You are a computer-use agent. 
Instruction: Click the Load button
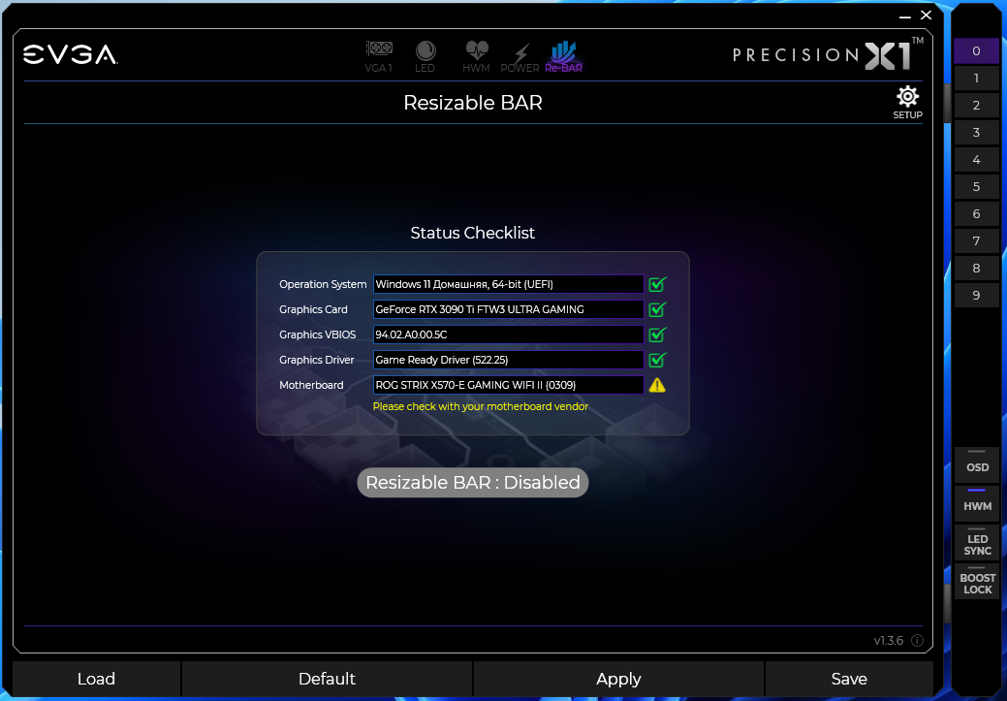click(x=96, y=679)
